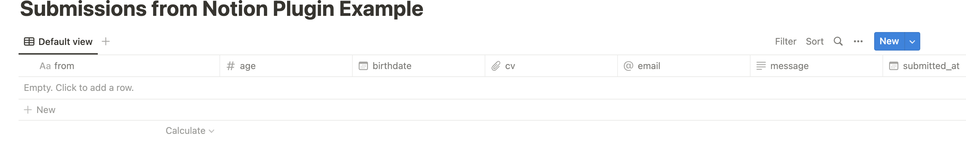The image size is (966, 154).
Task: Expand the blue New button dropdown arrow
Action: [912, 42]
